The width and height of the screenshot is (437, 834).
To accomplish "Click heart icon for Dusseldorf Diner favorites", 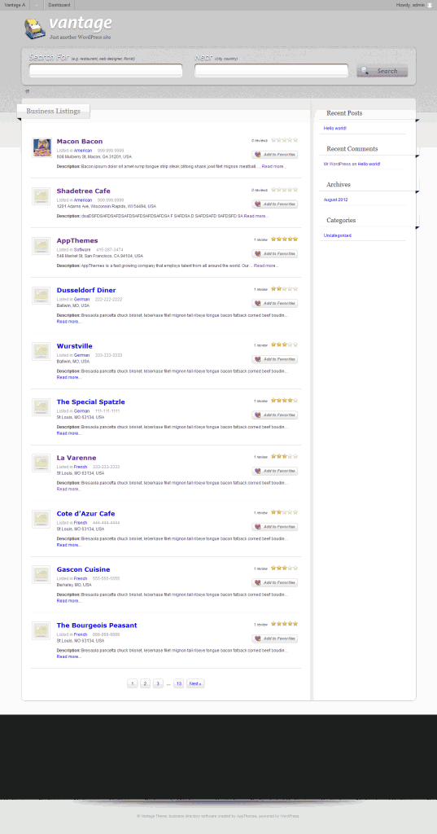I will [x=258, y=303].
